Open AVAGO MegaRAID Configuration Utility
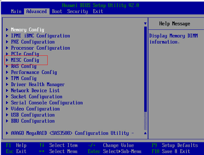 click(72, 133)
